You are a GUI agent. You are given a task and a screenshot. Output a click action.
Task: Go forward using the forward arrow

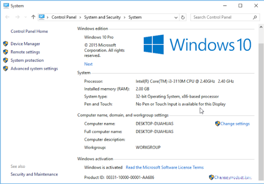click(17, 17)
